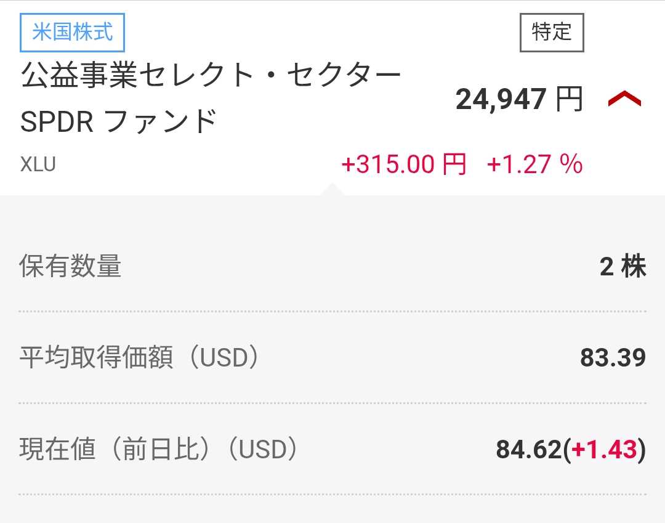Select the XLU ticker symbol

[38, 165]
